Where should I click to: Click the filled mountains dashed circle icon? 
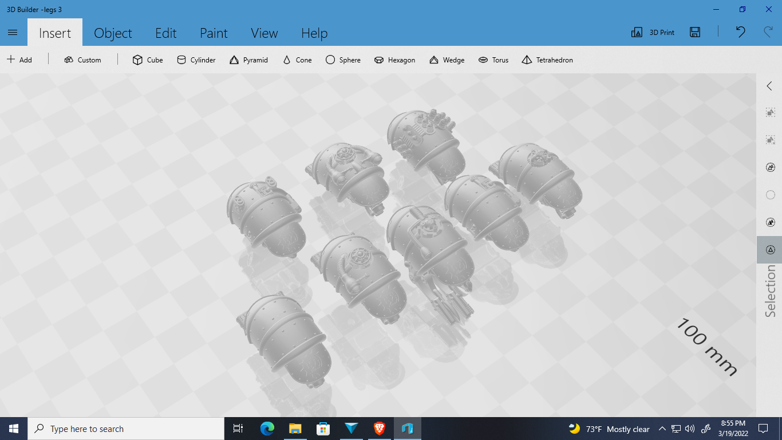pos(771,222)
